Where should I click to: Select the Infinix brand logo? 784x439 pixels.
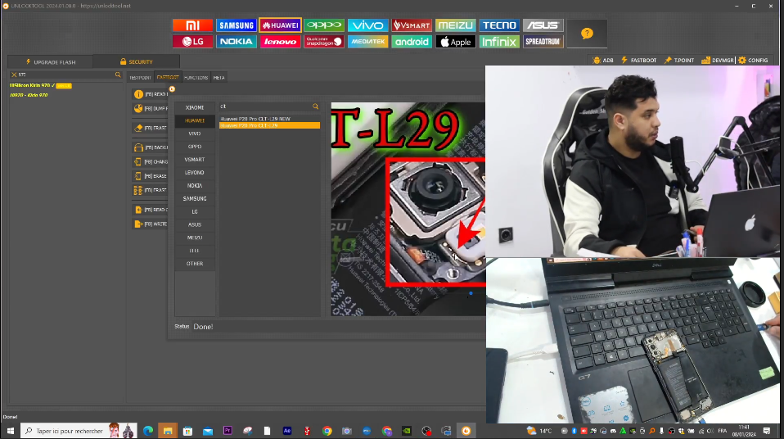(499, 42)
